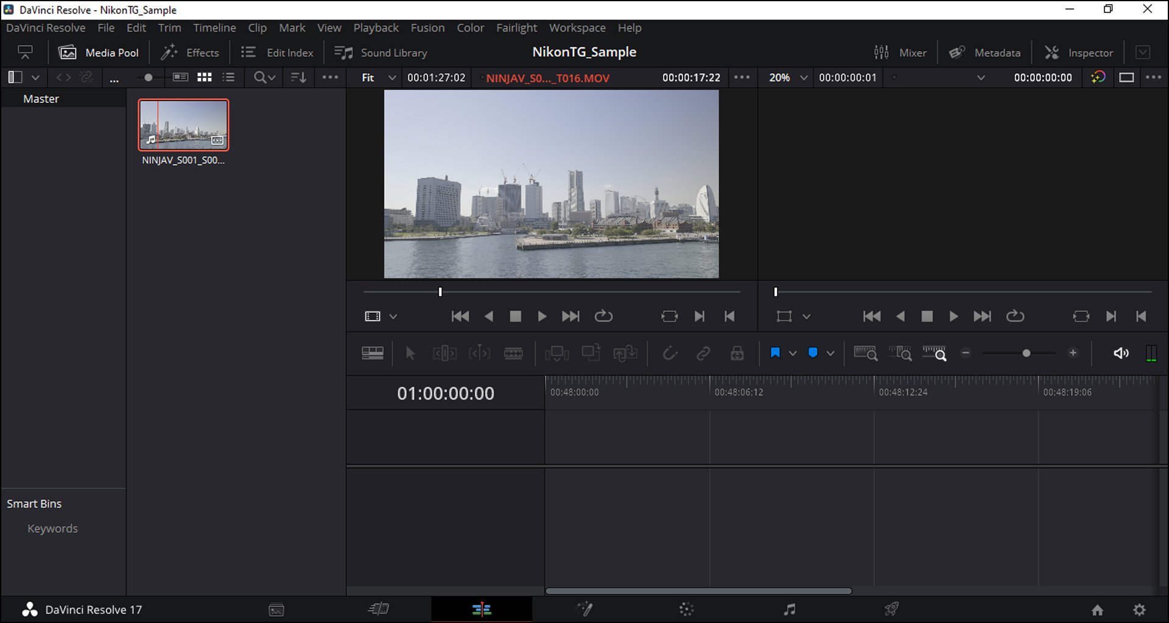The image size is (1169, 623).
Task: Toggle Linked Selection chain icon
Action: (703, 353)
